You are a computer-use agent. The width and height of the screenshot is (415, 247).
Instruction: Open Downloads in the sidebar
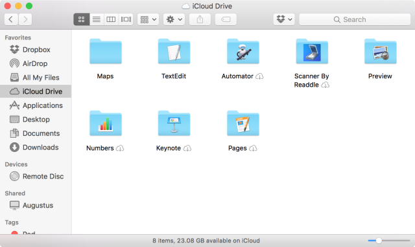(36, 147)
